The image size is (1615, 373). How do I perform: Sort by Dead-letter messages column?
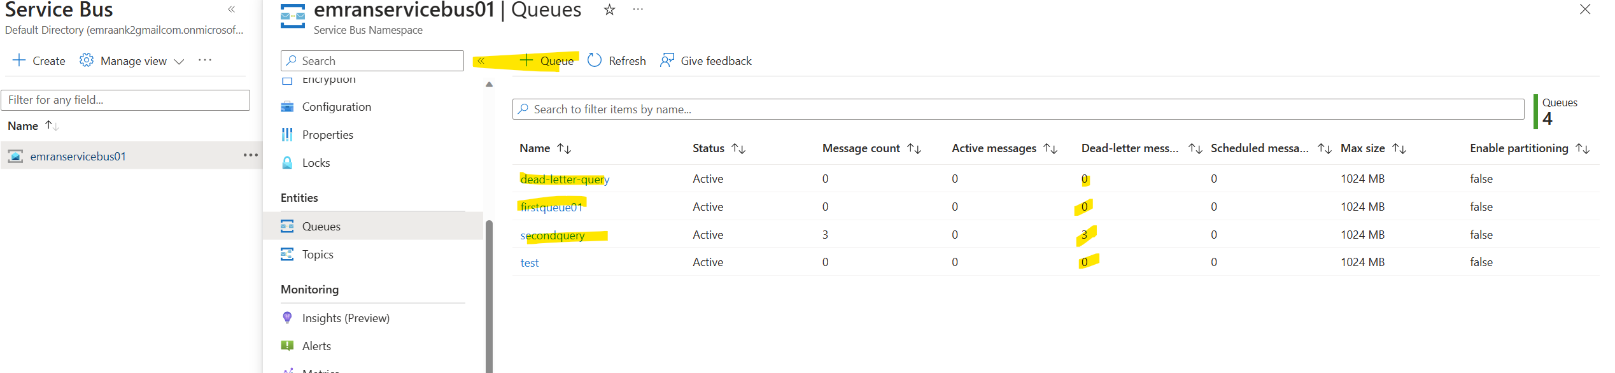click(1141, 148)
